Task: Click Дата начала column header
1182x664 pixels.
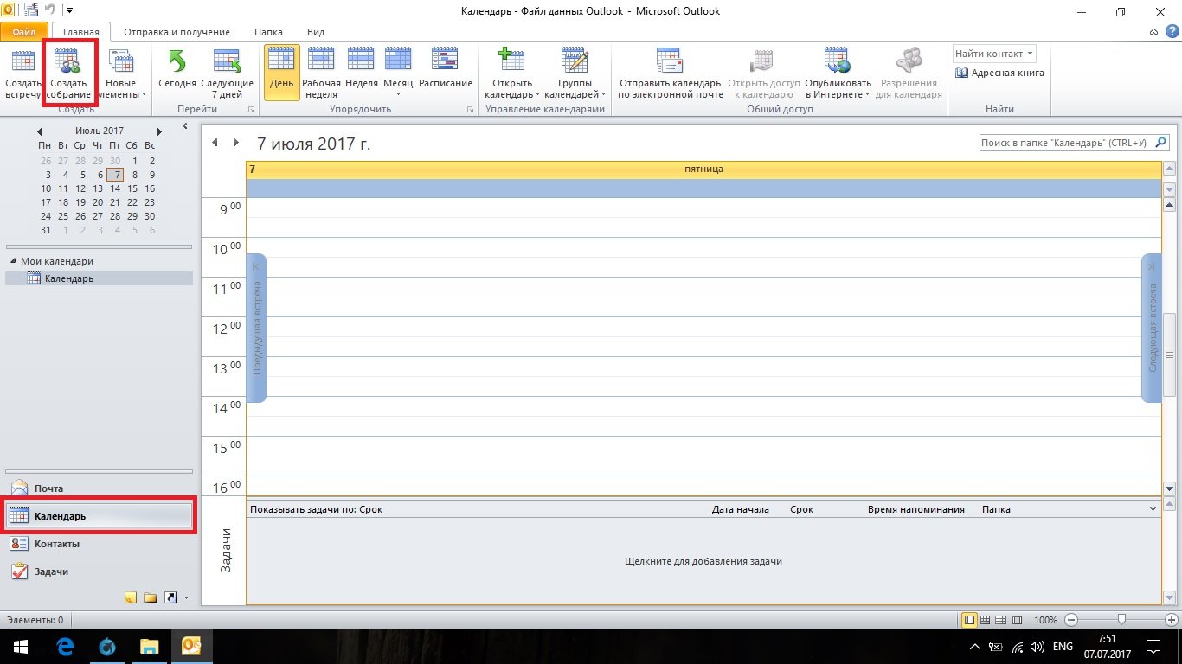Action: (x=740, y=509)
